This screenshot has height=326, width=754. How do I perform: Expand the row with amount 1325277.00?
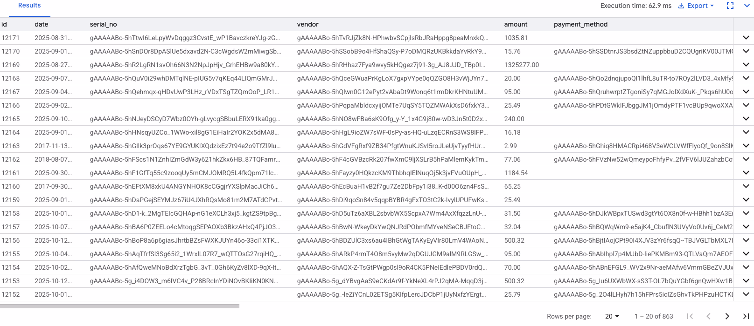coord(746,65)
